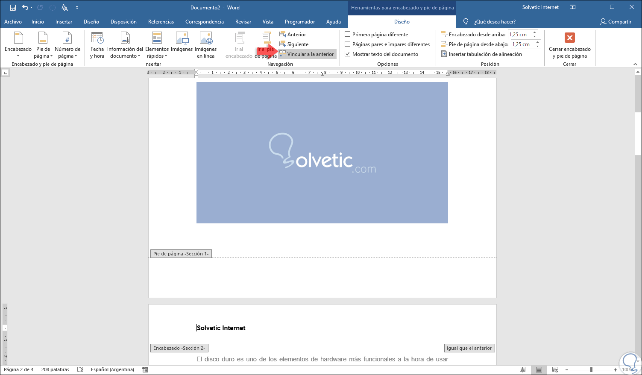The width and height of the screenshot is (642, 375).
Task: Undo the last action in the title bar
Action: tap(25, 8)
